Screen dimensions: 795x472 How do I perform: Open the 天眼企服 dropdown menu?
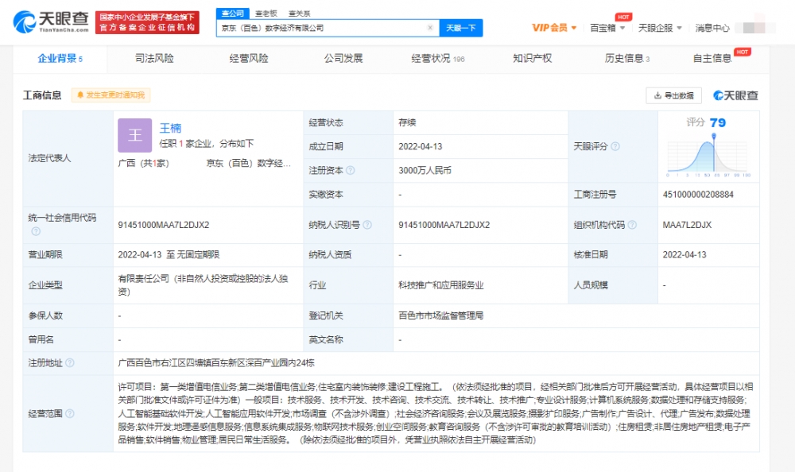pos(660,28)
